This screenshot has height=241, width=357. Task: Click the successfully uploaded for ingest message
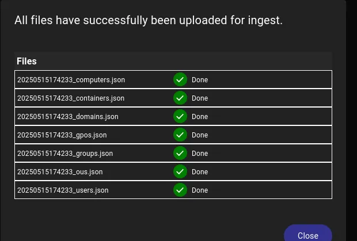pos(149,21)
